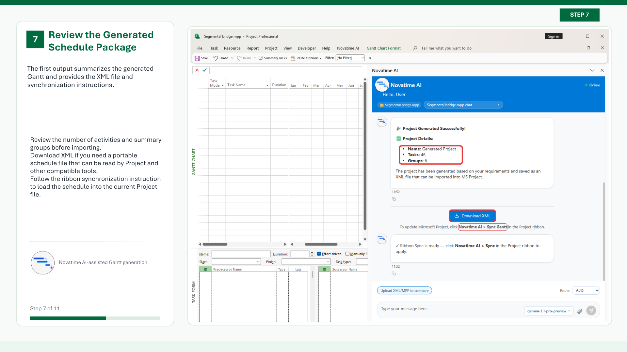Open the Report ribbon tab
This screenshot has width=627, height=352.
click(x=253, y=48)
